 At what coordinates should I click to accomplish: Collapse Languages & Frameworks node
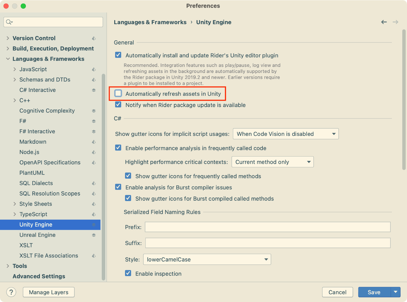coord(8,59)
